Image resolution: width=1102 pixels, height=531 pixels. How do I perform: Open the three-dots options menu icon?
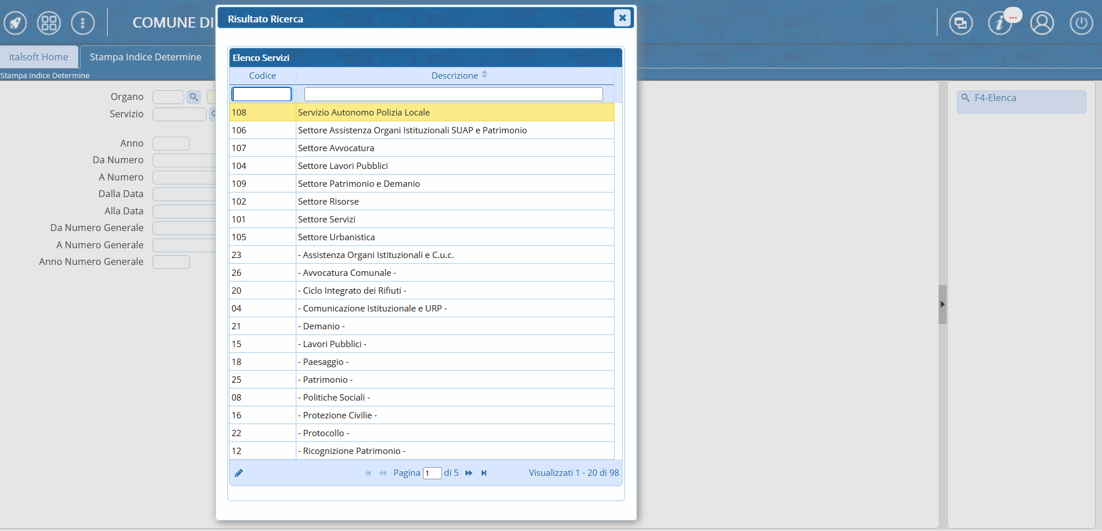(x=83, y=23)
